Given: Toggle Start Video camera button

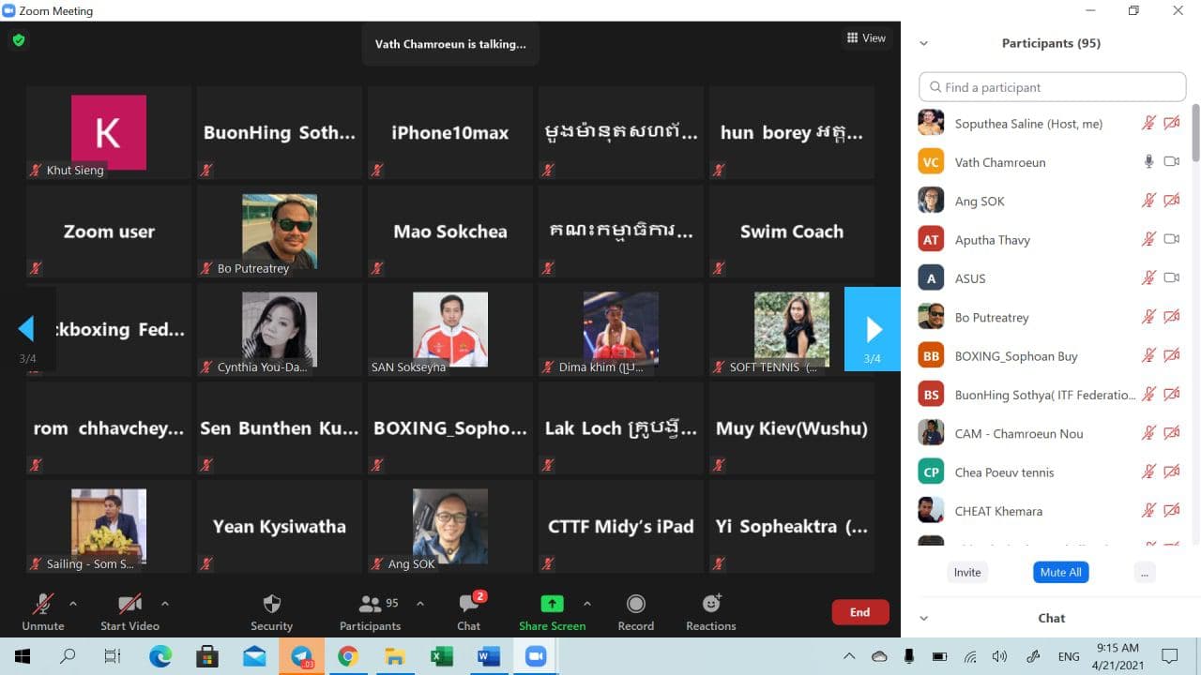Looking at the screenshot, I should [x=129, y=605].
